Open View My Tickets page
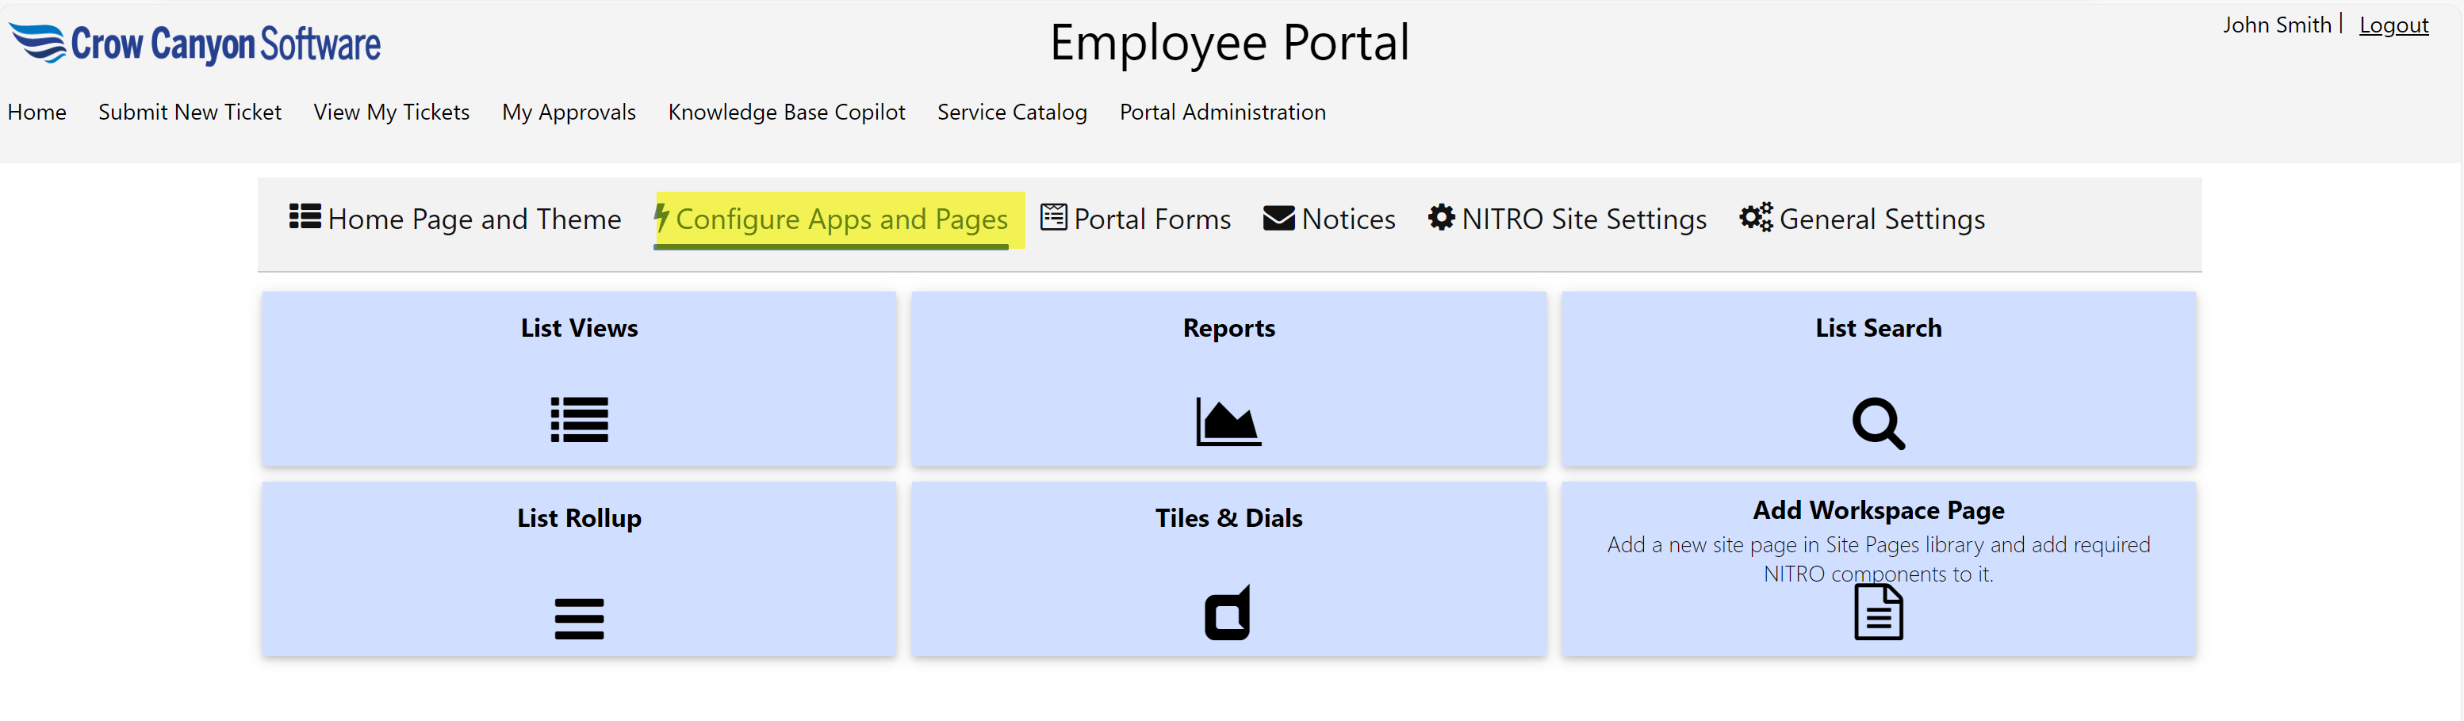The image size is (2464, 721). tap(391, 112)
